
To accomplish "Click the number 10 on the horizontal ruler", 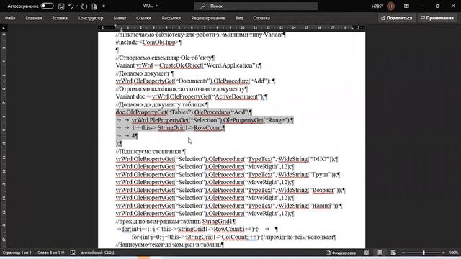I will (x=243, y=27).
